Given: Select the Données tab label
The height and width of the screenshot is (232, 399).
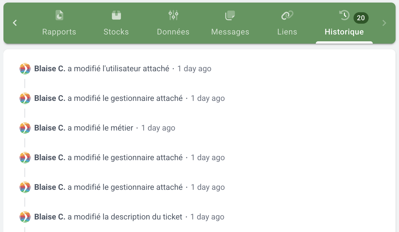Looking at the screenshot, I should tap(173, 32).
